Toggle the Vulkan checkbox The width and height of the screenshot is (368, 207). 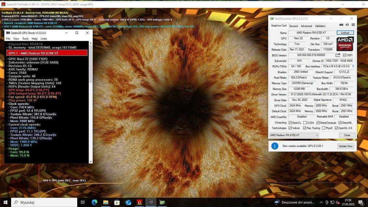pos(290,128)
